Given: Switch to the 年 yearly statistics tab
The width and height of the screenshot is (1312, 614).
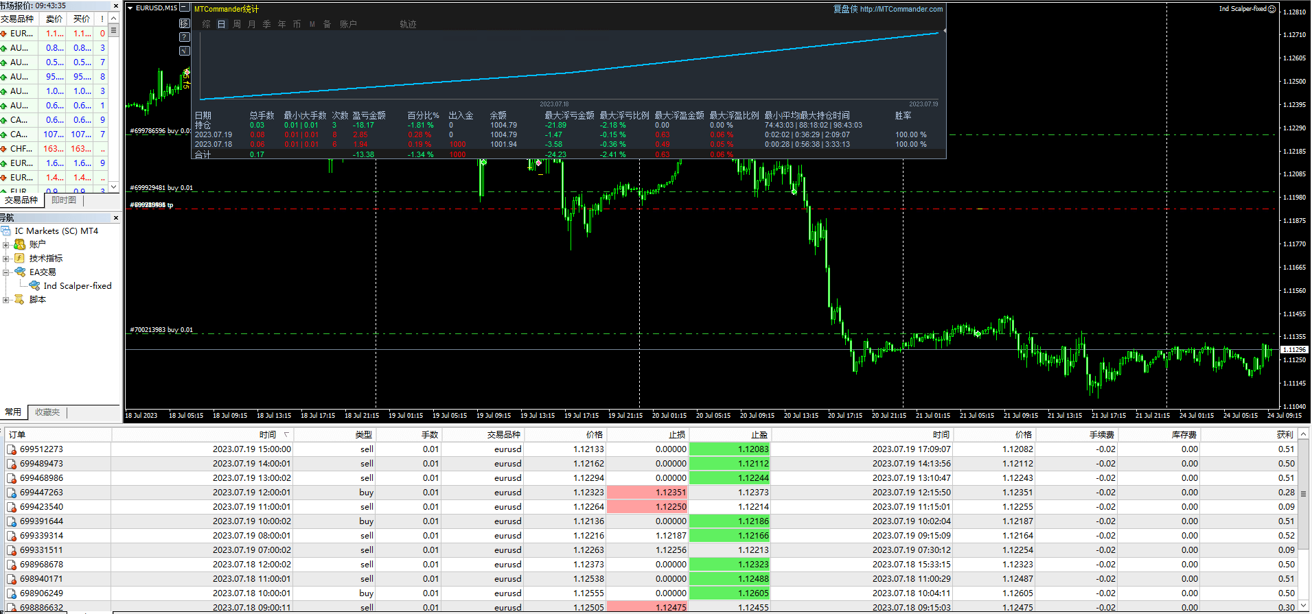Looking at the screenshot, I should pos(282,24).
